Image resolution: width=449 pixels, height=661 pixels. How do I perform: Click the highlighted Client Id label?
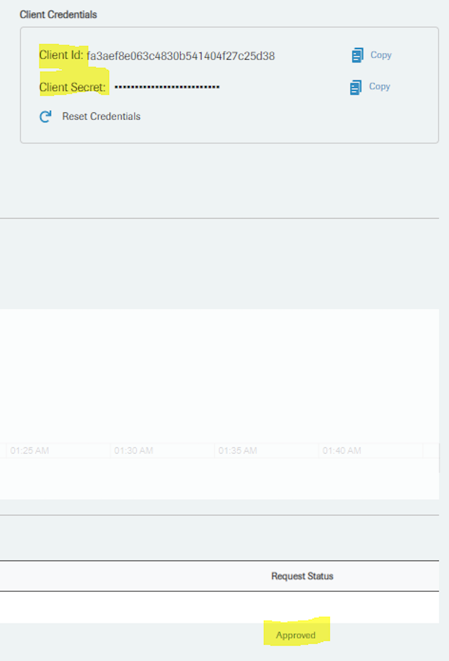pos(61,55)
